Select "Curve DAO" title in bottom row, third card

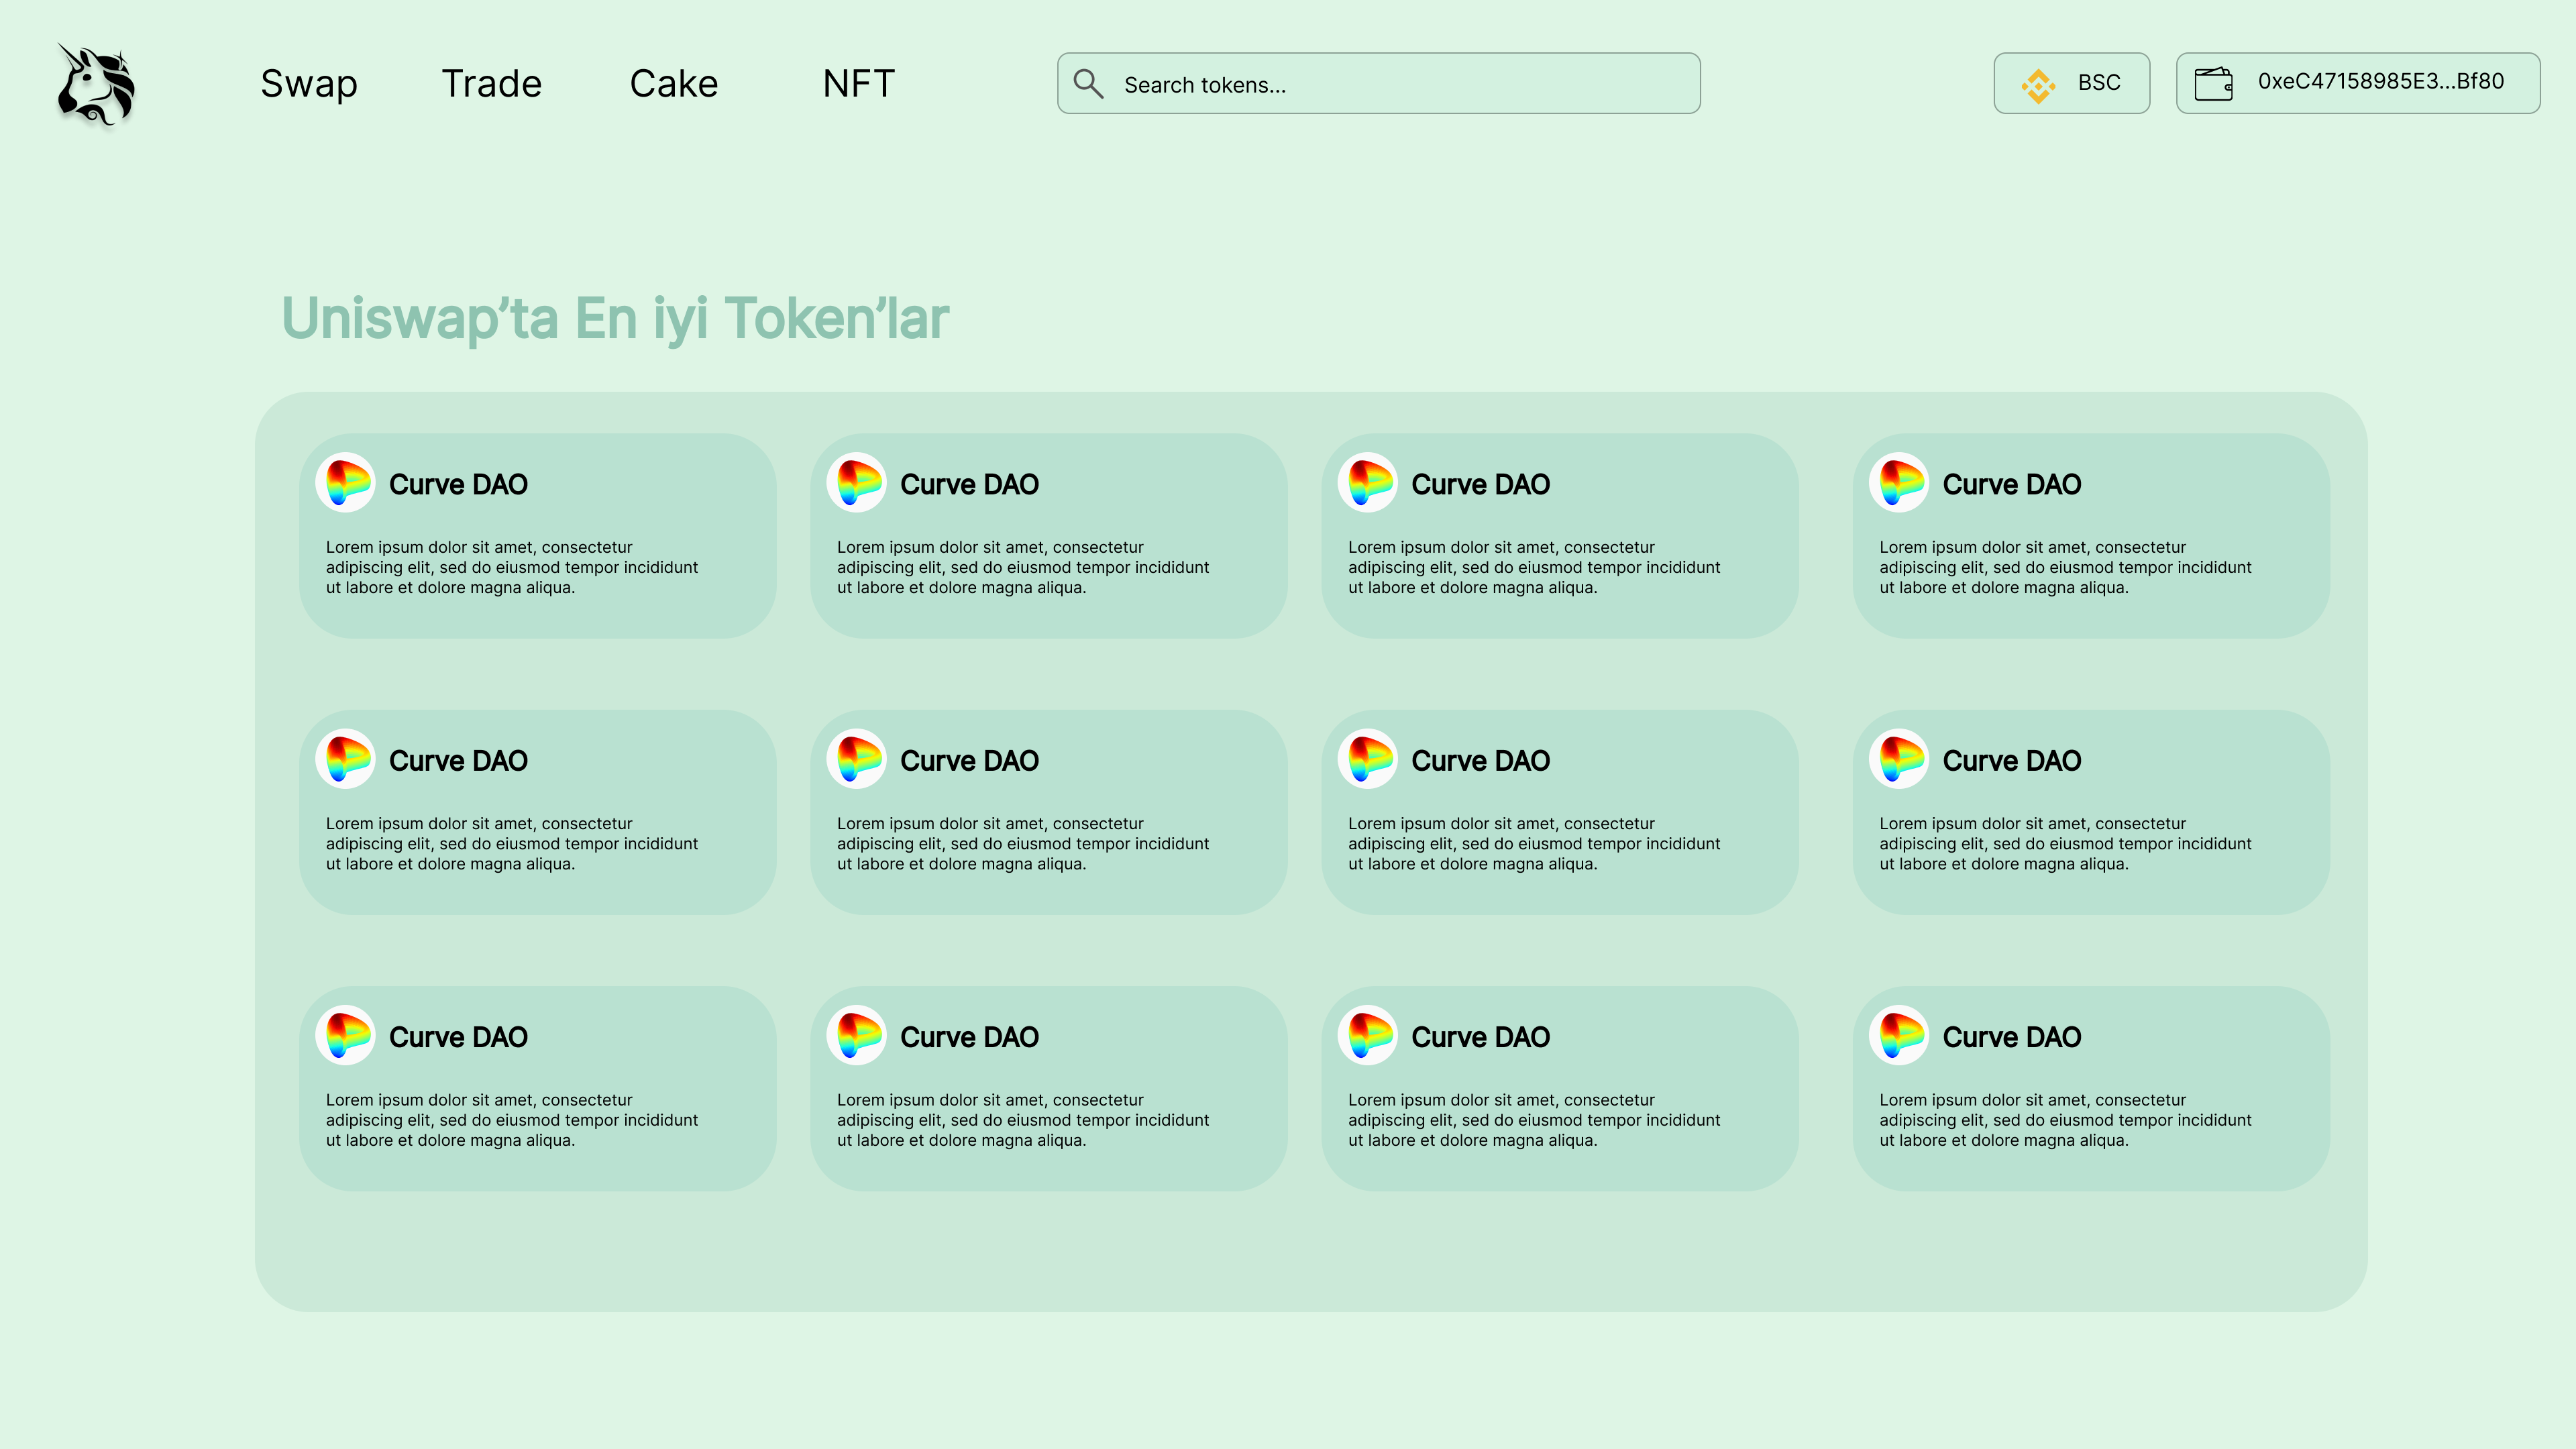(x=1480, y=1037)
